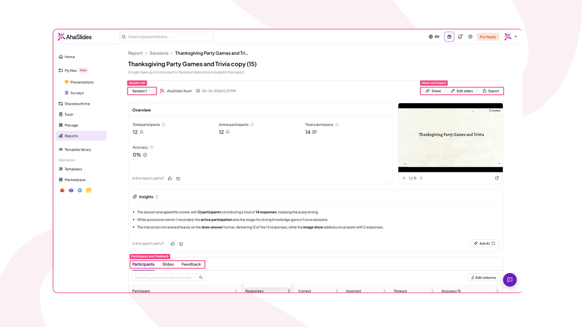Show info tooltip for Accuracy
582x327 pixels.
pos(152,147)
